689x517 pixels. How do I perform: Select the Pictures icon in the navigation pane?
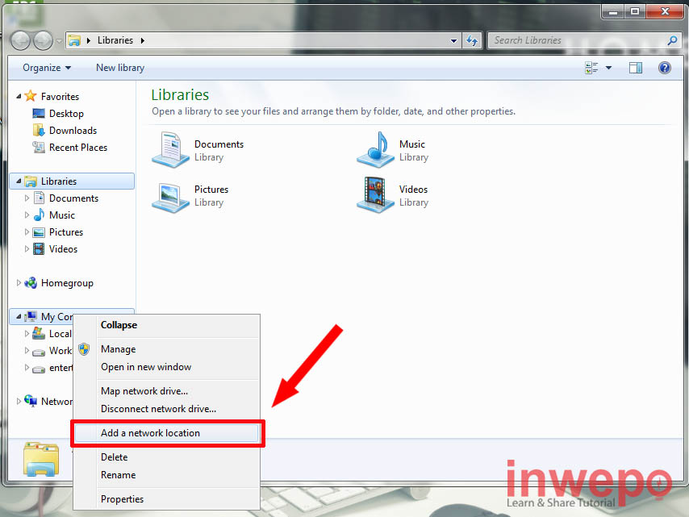tap(39, 232)
